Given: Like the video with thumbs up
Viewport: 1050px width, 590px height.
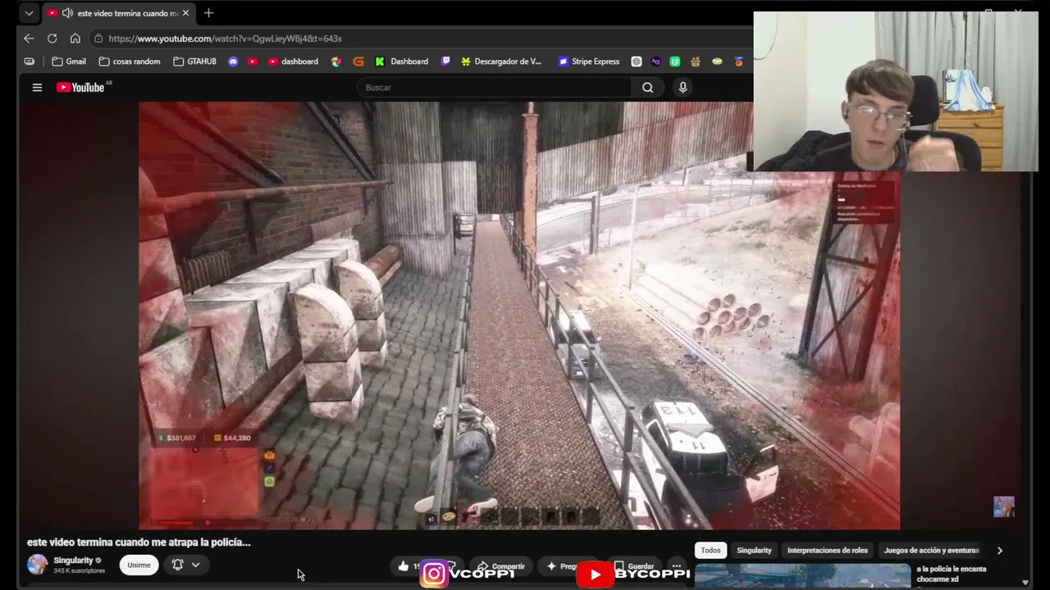Looking at the screenshot, I should point(404,566).
